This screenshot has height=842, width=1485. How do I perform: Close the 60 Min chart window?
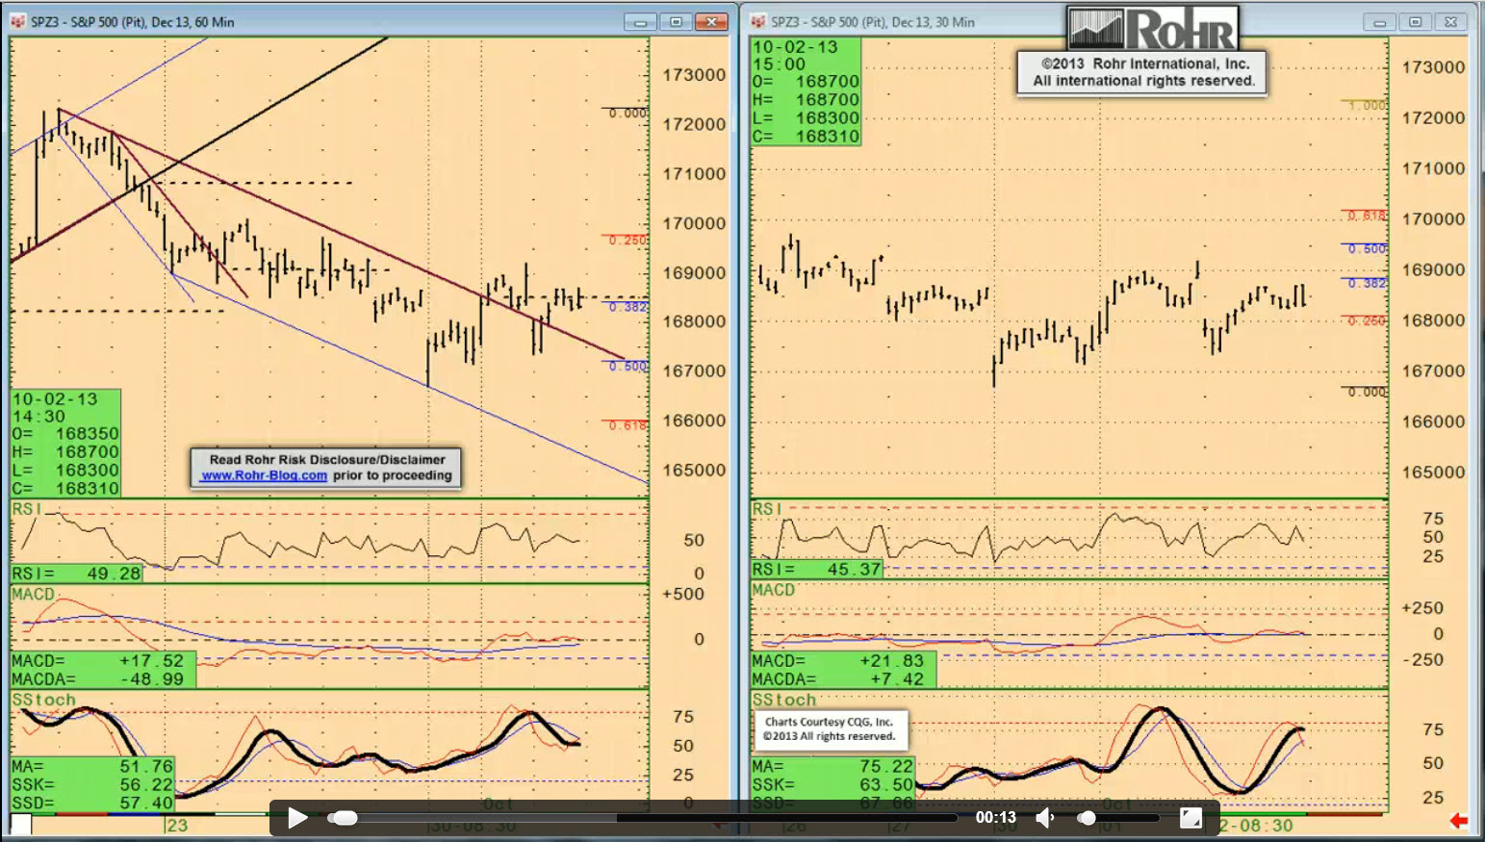(x=711, y=22)
